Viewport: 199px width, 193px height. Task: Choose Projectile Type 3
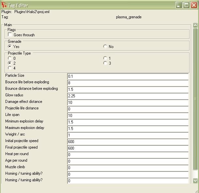point(105,63)
